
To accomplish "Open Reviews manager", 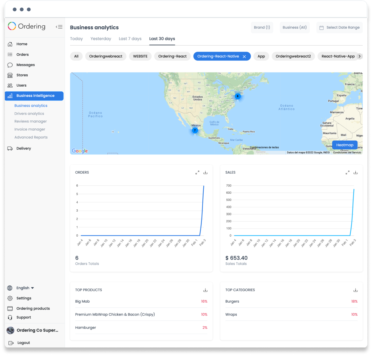I will click(x=31, y=121).
